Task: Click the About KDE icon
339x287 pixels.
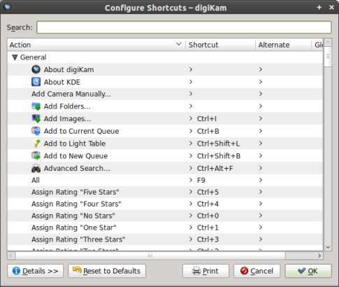Action: 36,82
